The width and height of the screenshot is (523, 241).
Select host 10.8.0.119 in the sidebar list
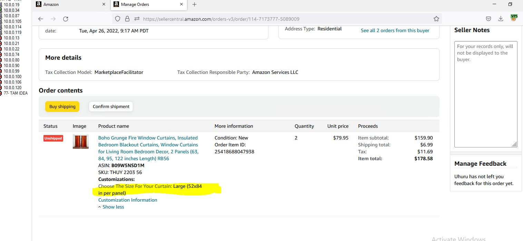point(12,32)
